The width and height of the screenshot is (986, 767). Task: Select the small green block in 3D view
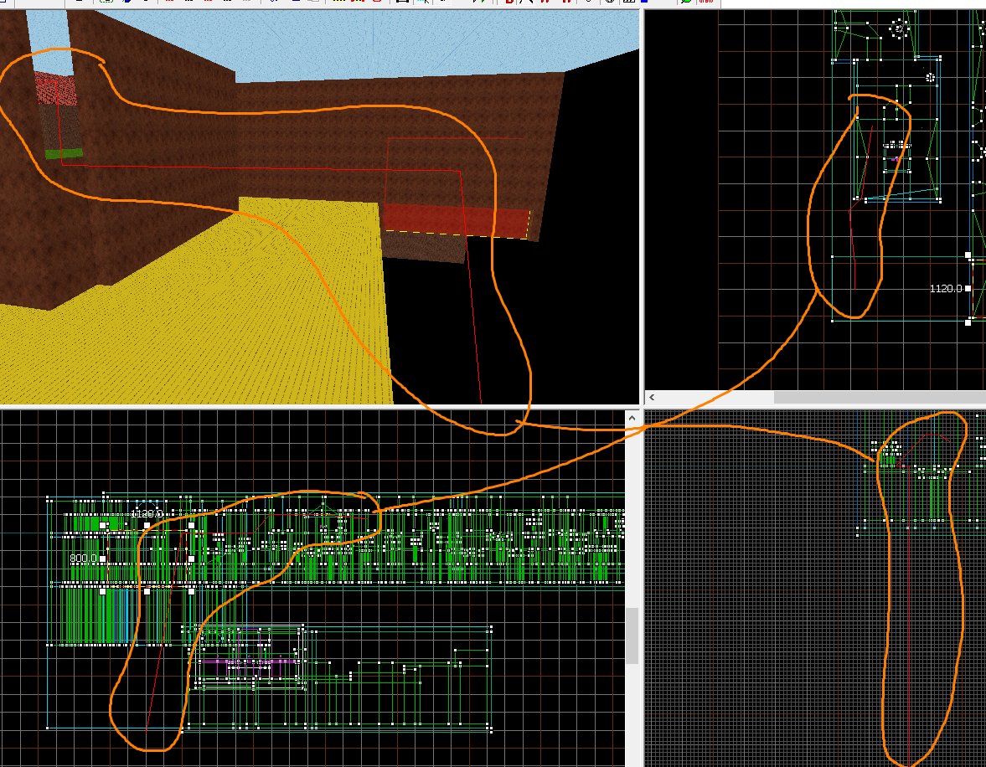click(x=64, y=153)
